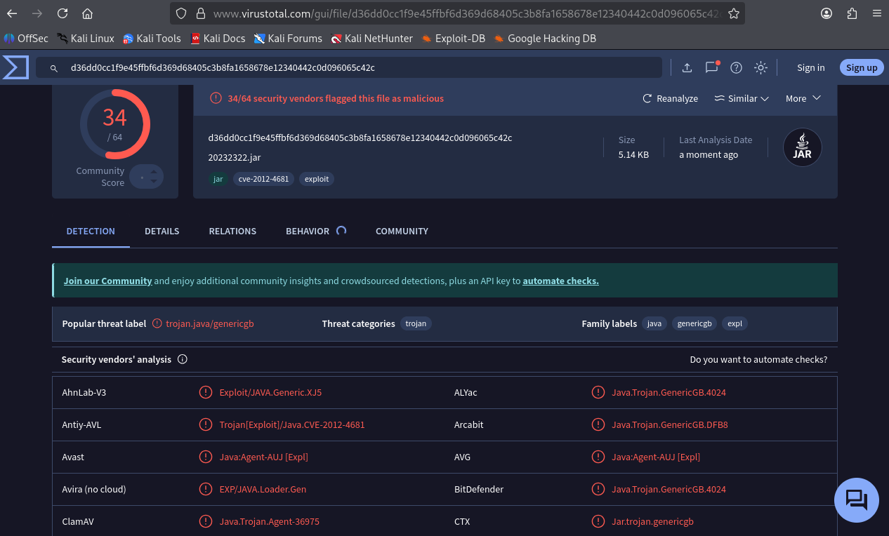Open the OffSec bookmark
This screenshot has height=536, width=889.
tap(26, 39)
